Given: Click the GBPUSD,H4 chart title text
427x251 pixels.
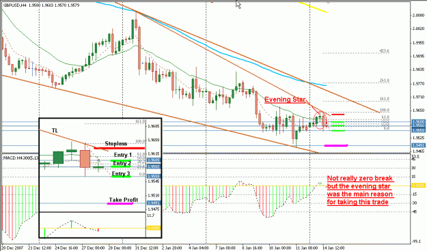Looking at the screenshot, I should tap(41, 5).
